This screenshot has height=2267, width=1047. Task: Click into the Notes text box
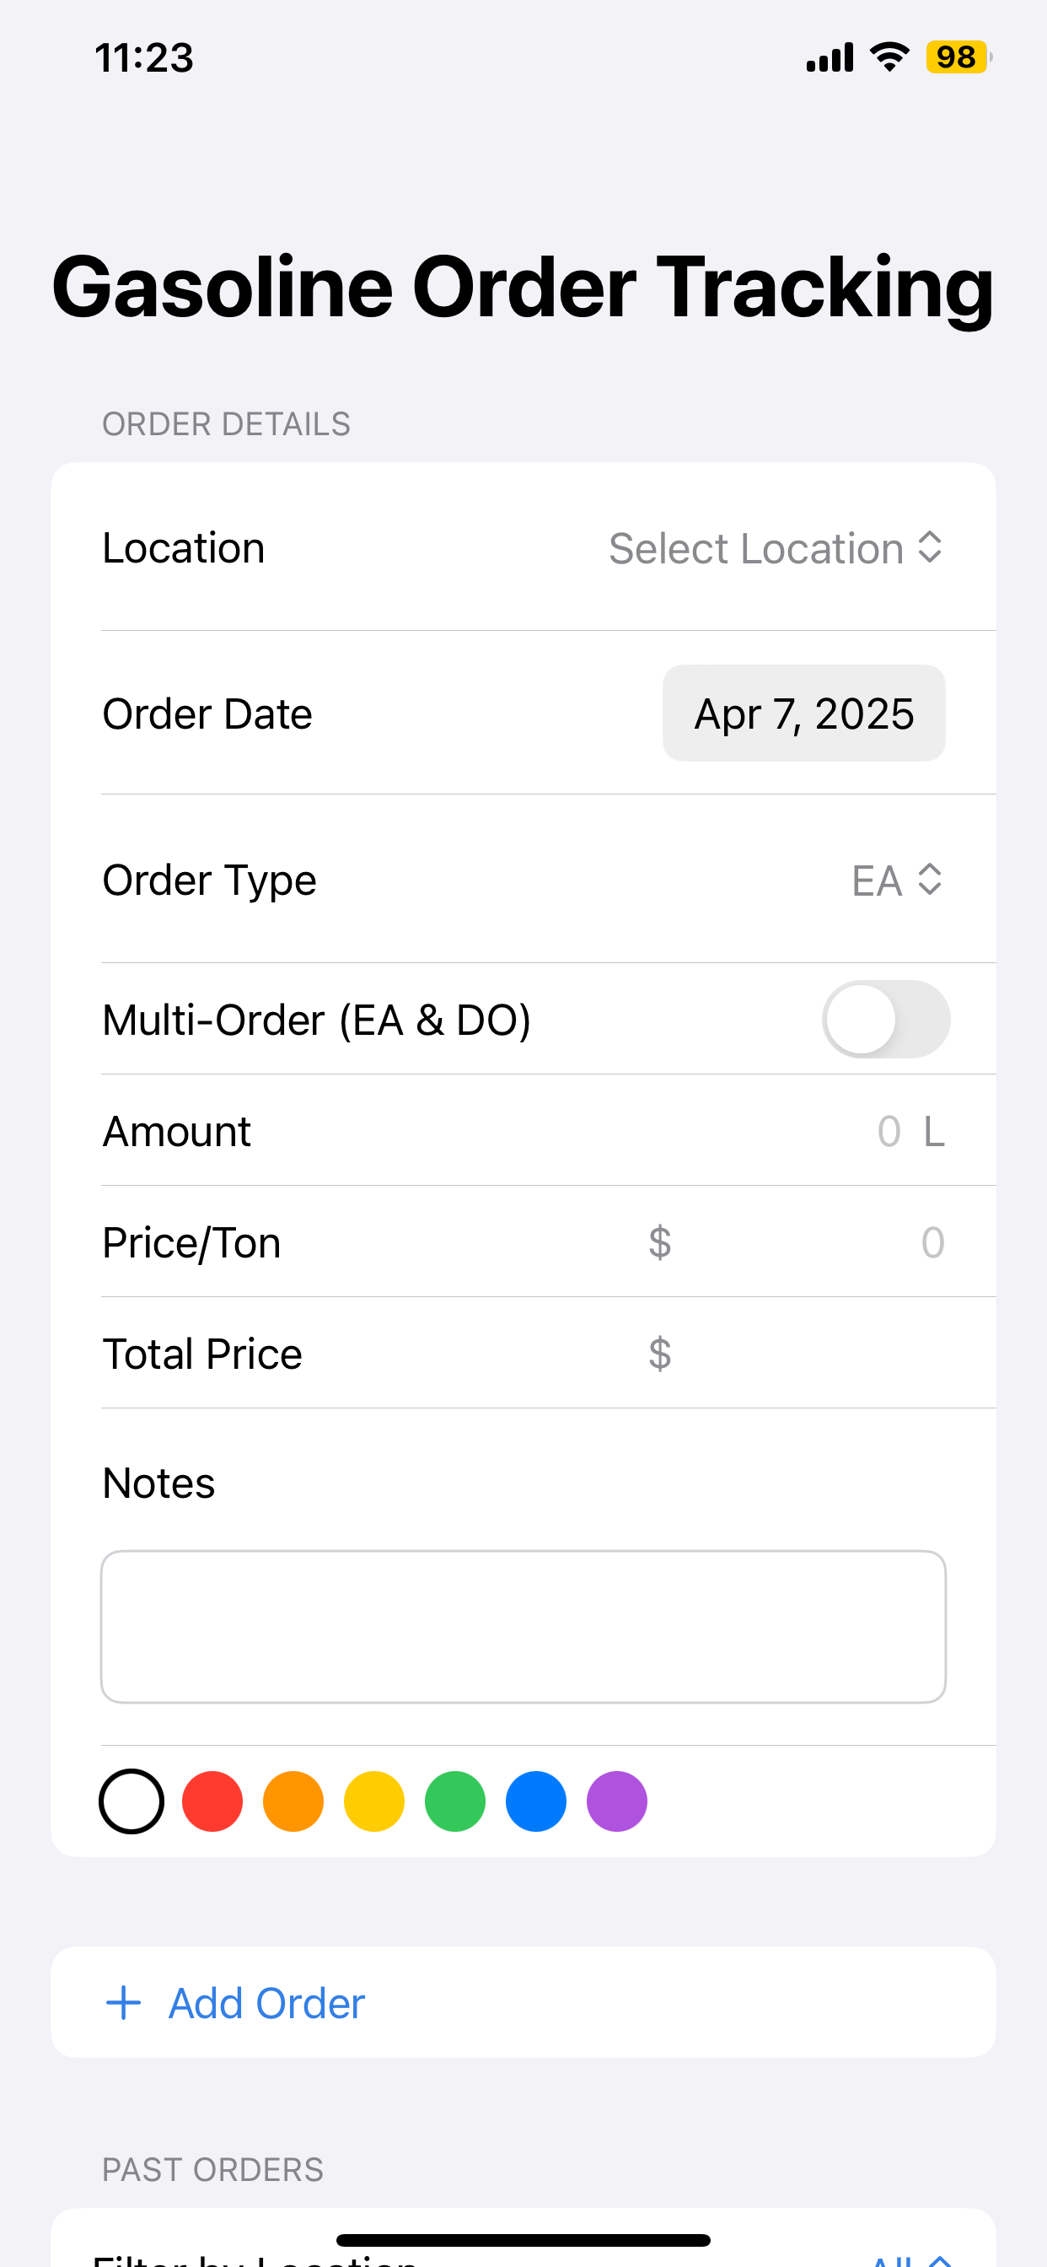pos(523,1626)
